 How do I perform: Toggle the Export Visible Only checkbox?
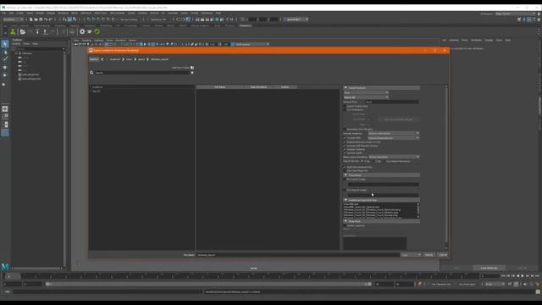coord(345,106)
